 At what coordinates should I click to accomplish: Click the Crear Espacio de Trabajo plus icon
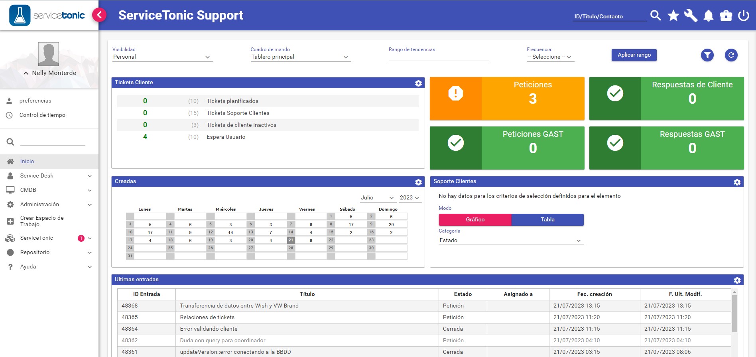click(x=10, y=221)
